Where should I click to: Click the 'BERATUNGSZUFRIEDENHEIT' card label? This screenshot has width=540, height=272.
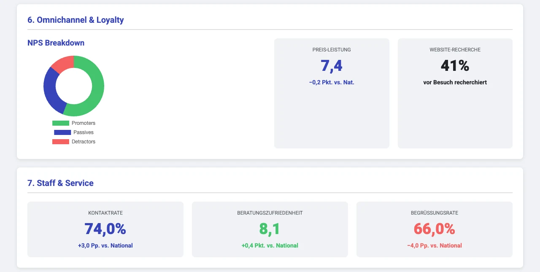point(270,213)
